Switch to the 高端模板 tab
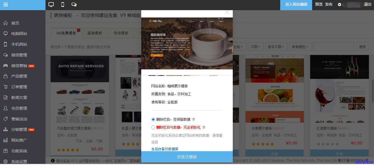The width and height of the screenshot is (374, 165). pyautogui.click(x=95, y=33)
